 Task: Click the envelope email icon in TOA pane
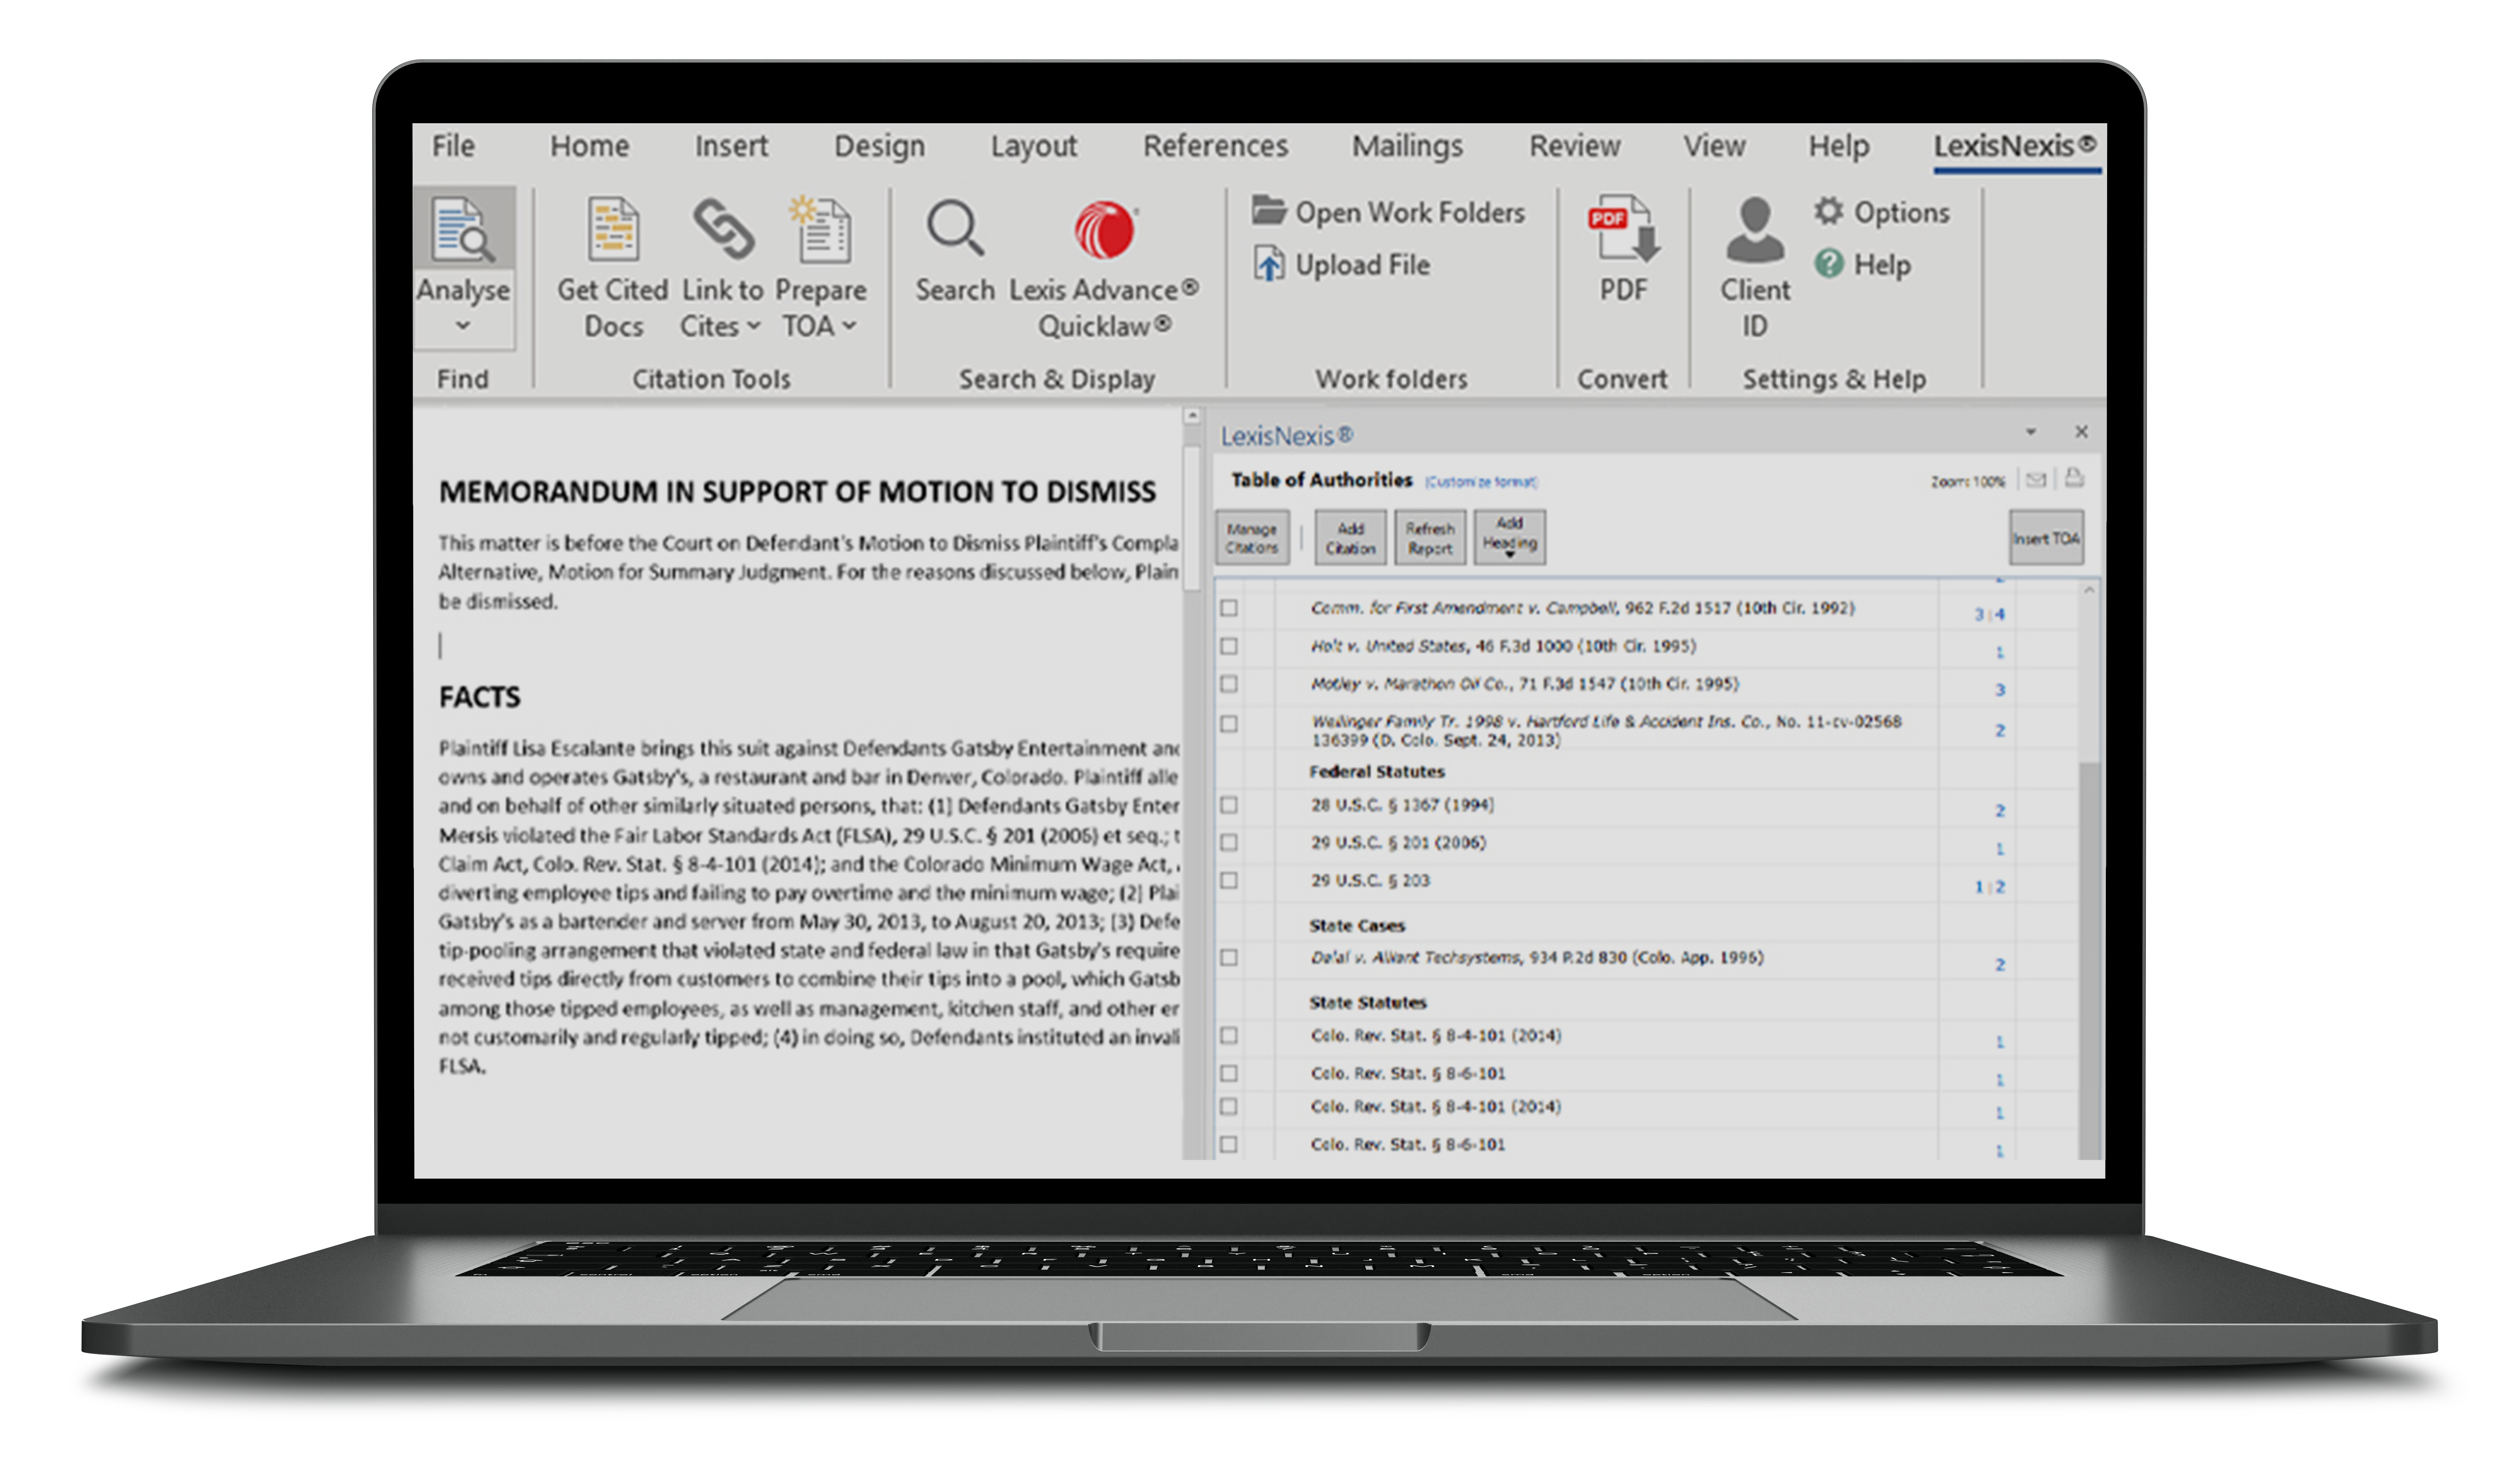[2036, 480]
